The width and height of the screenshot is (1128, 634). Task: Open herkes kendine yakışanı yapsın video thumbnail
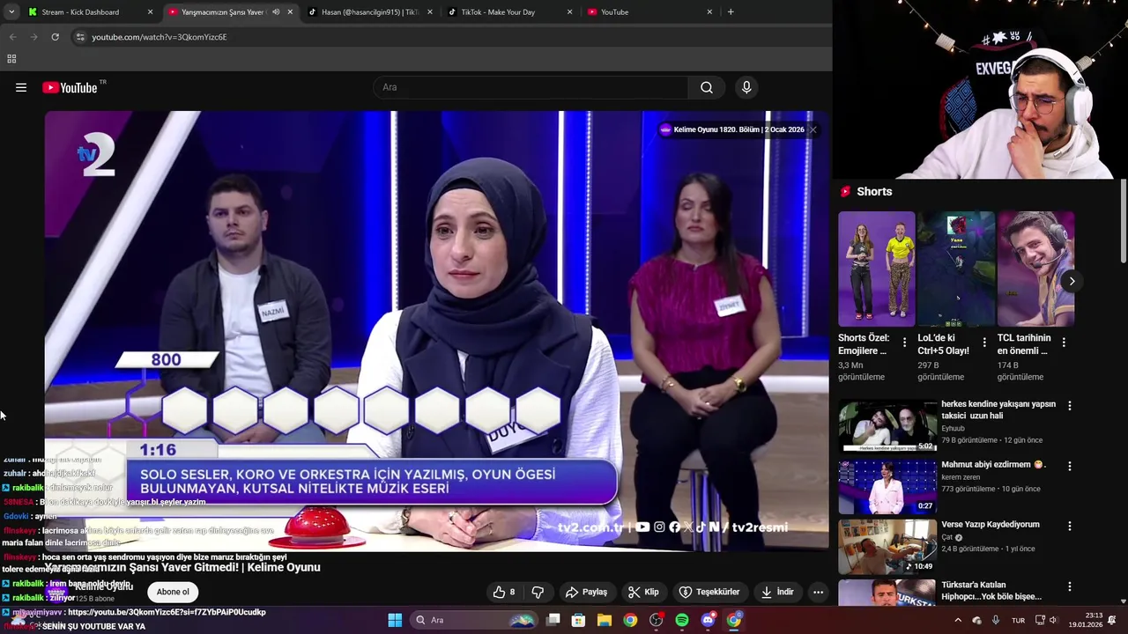click(x=887, y=425)
